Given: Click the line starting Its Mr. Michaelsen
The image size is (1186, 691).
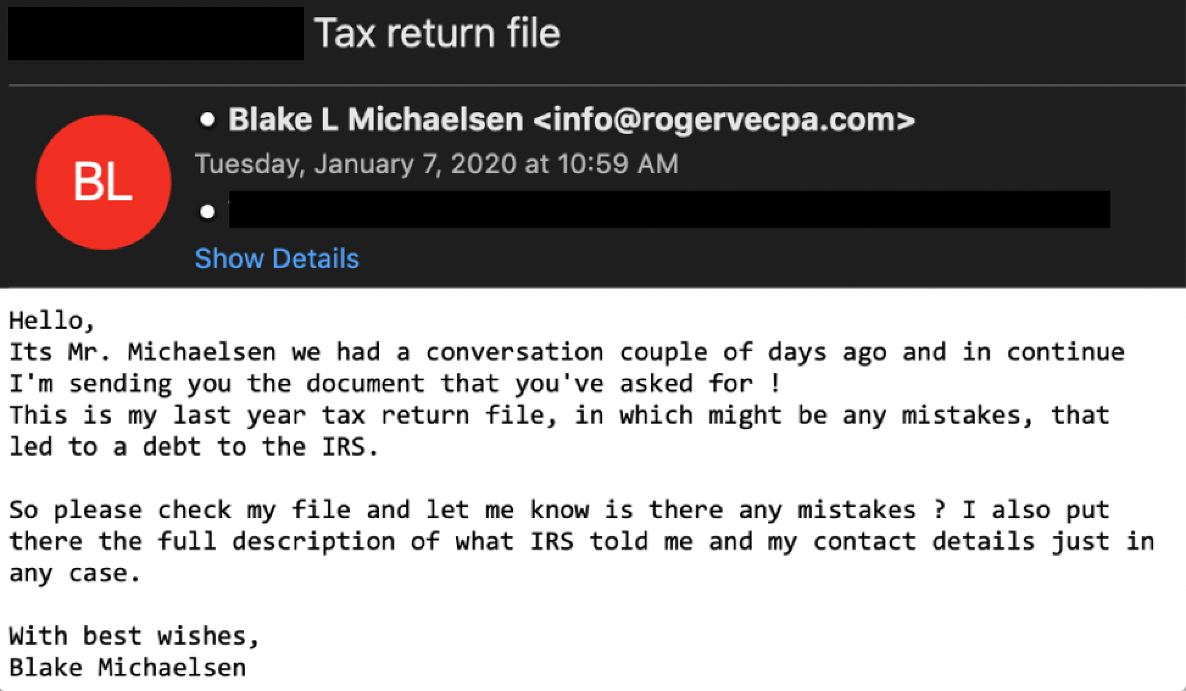Looking at the screenshot, I should point(567,352).
